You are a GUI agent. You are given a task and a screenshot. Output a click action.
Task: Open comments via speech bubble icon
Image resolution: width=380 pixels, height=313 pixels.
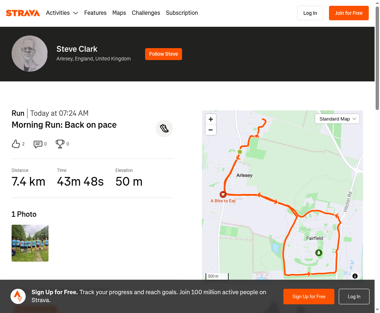[x=38, y=144]
